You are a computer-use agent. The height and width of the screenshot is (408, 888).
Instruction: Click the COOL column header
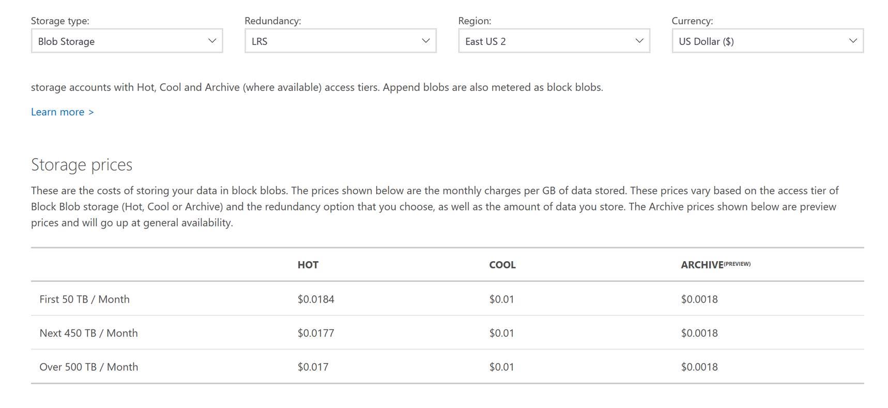(x=502, y=265)
